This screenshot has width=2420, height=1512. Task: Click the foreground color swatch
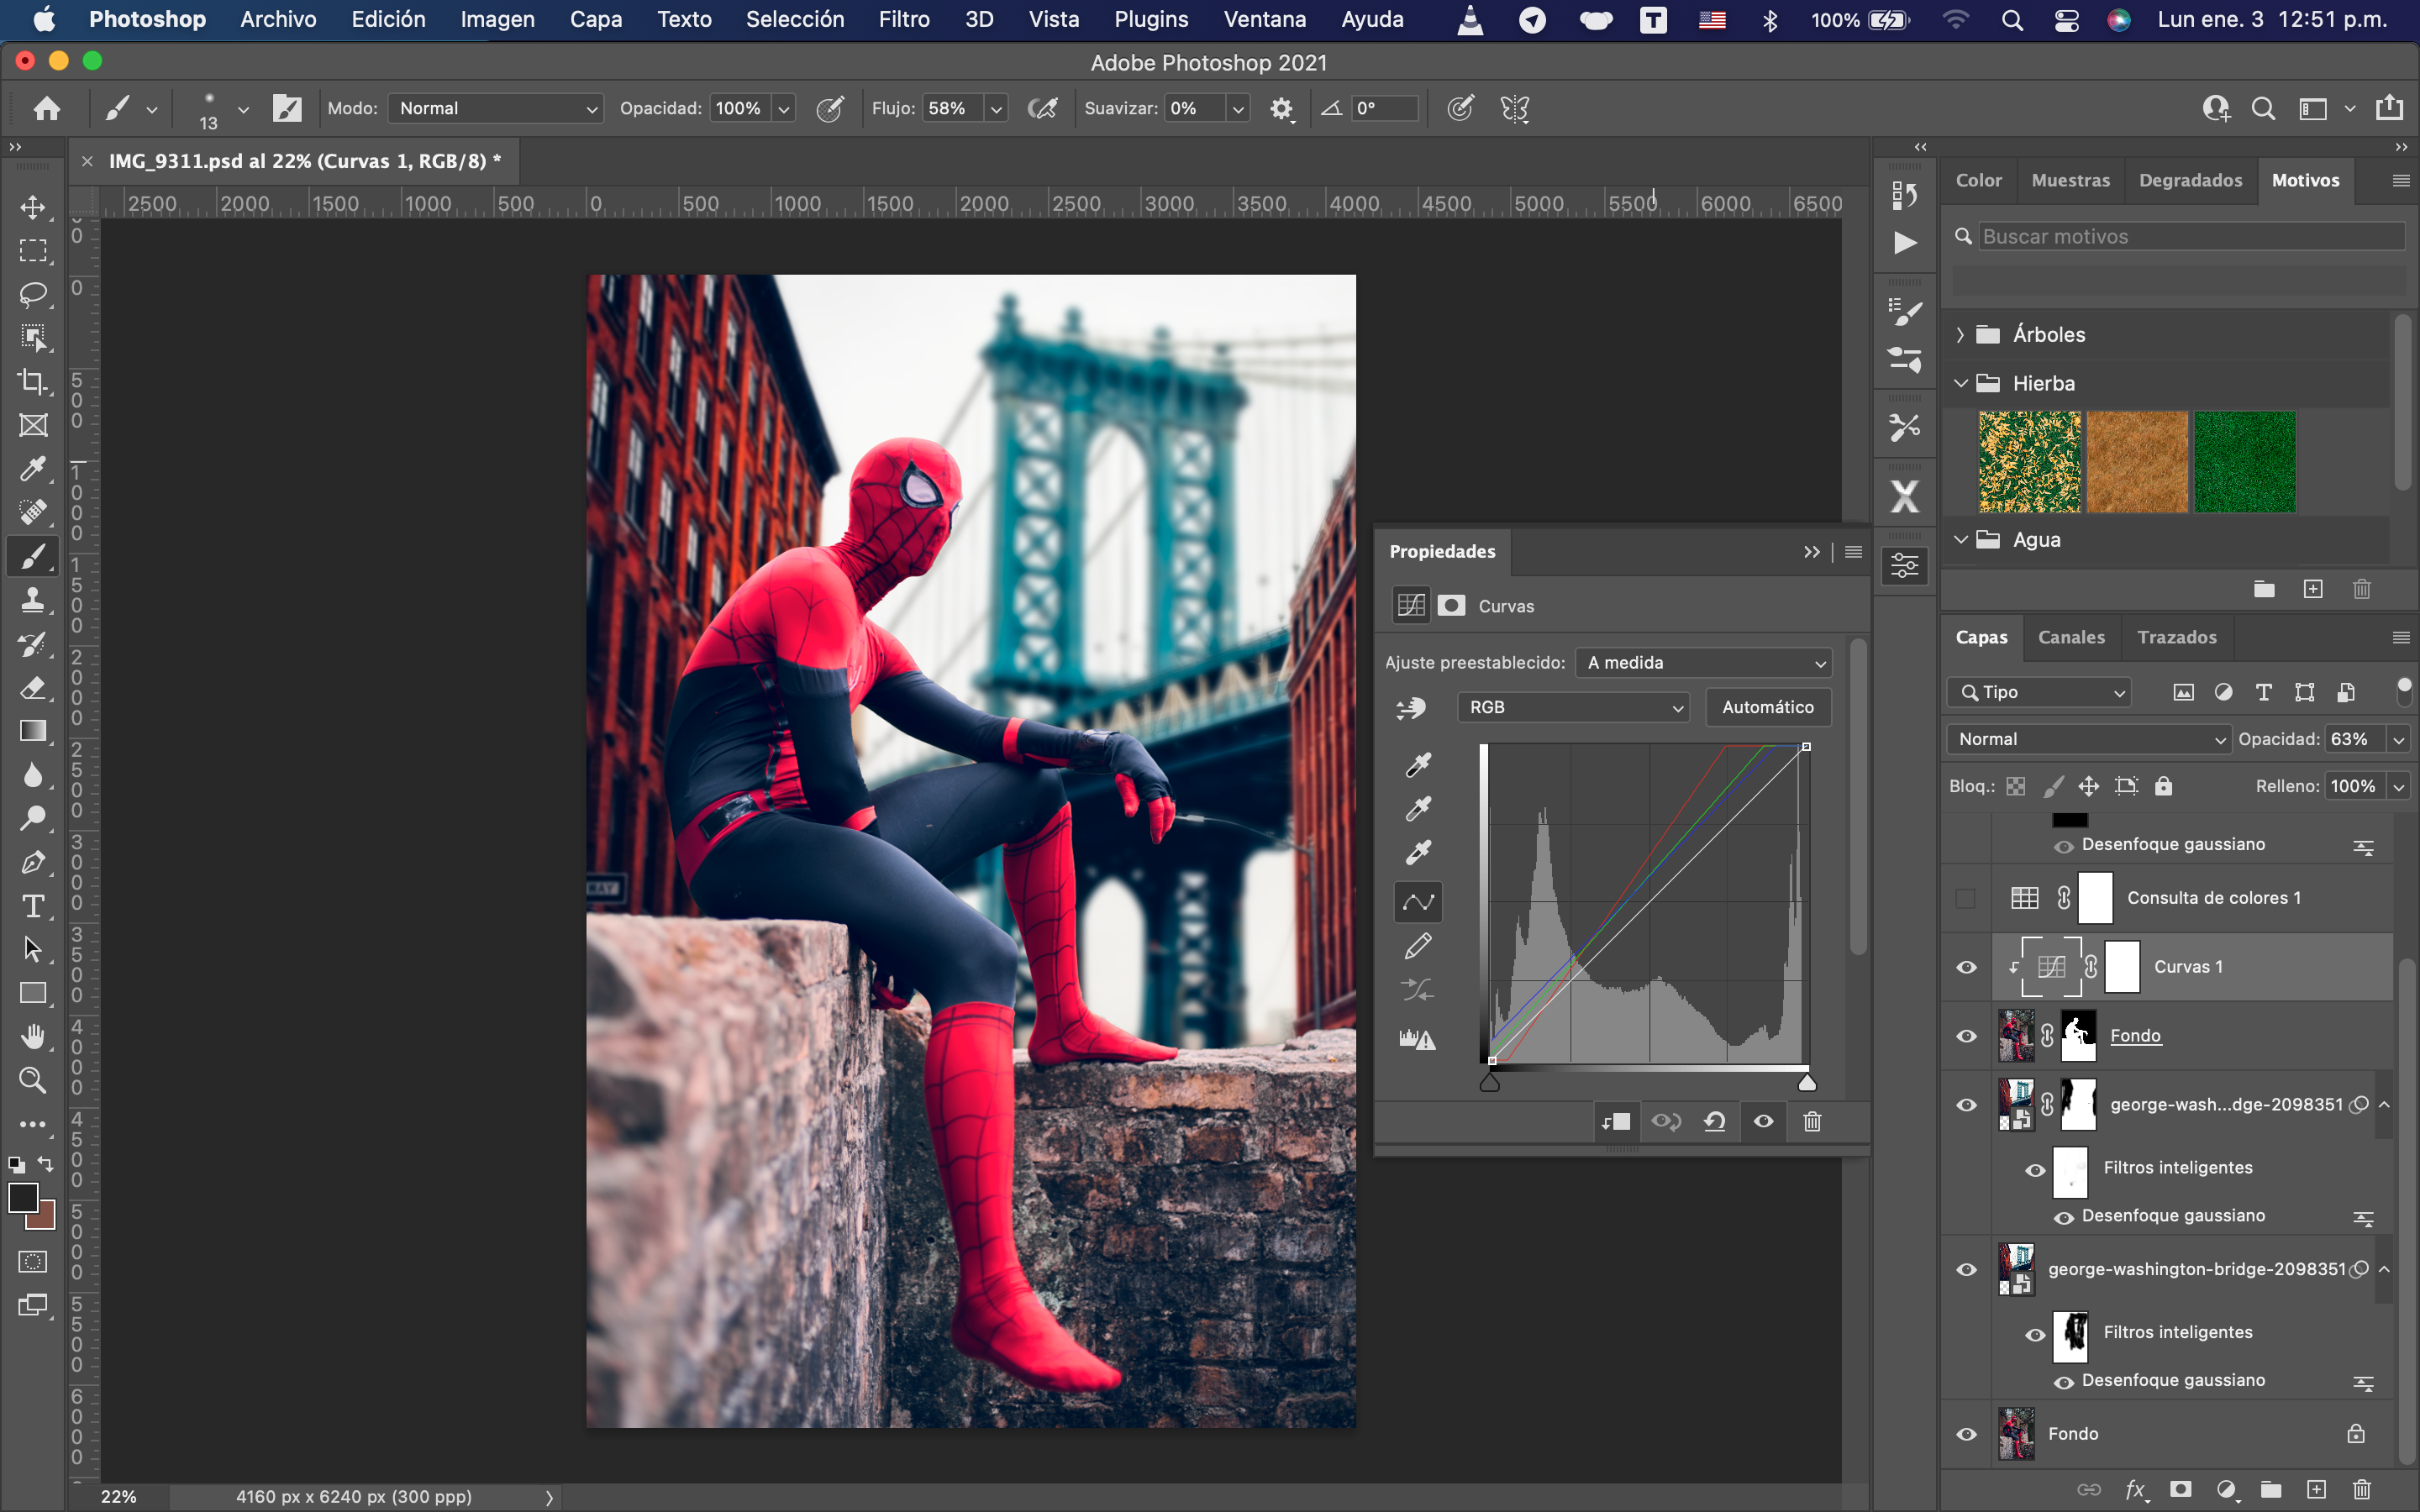[x=23, y=1197]
